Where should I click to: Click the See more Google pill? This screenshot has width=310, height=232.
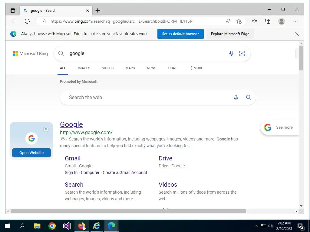tap(279, 127)
